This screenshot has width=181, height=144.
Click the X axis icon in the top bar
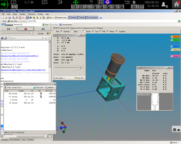[x=94, y=7]
